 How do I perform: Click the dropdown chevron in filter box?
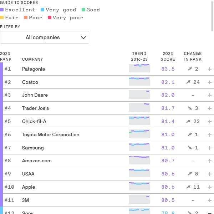[x=83, y=37]
